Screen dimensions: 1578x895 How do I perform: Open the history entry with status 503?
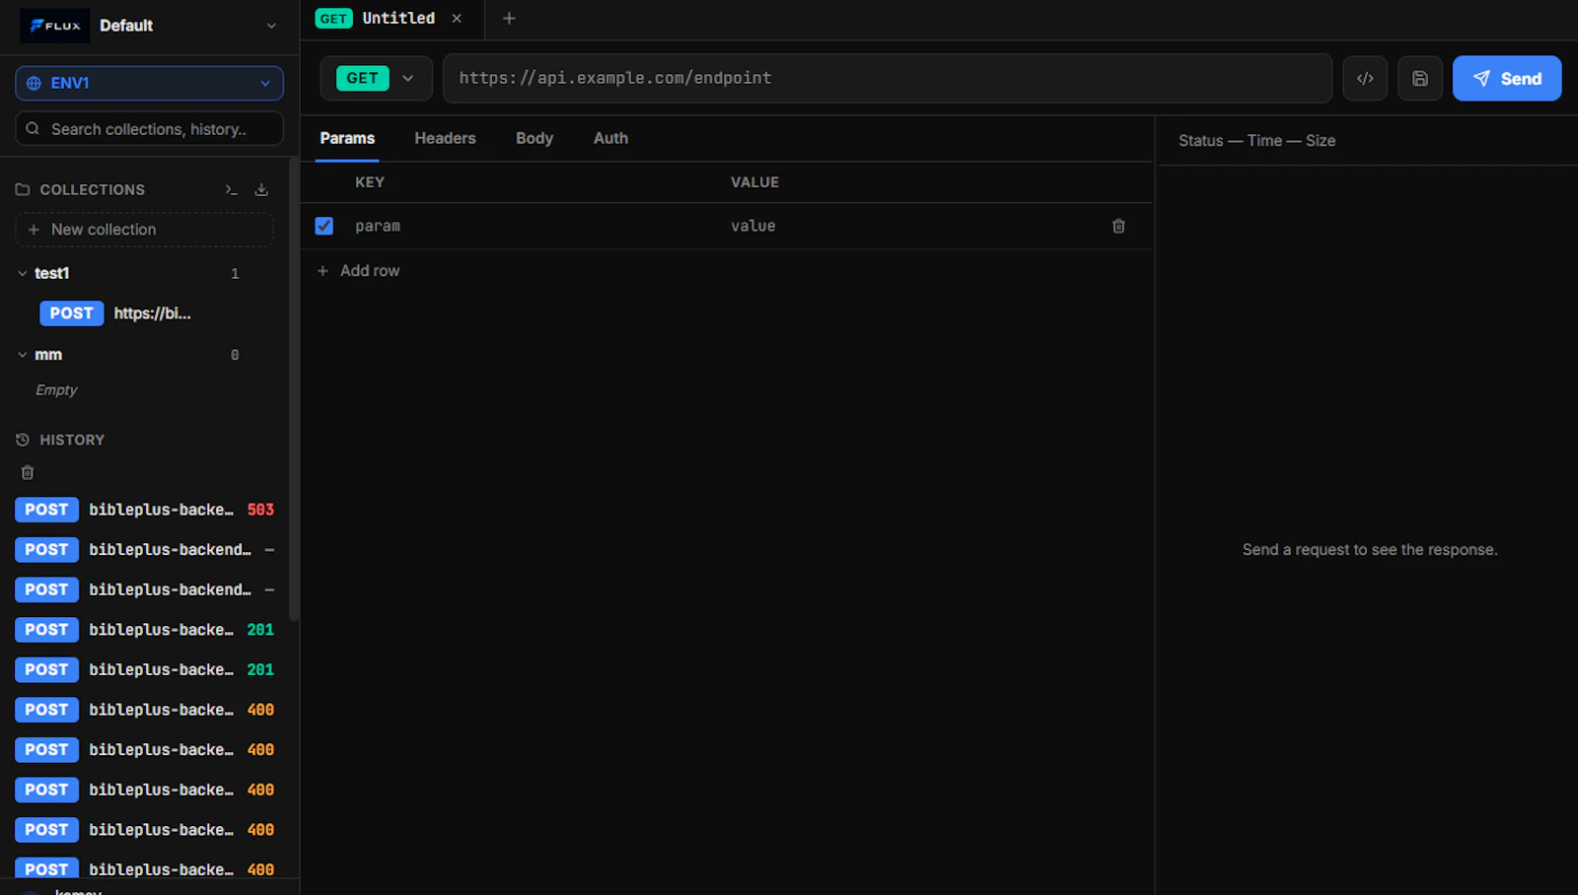click(145, 510)
